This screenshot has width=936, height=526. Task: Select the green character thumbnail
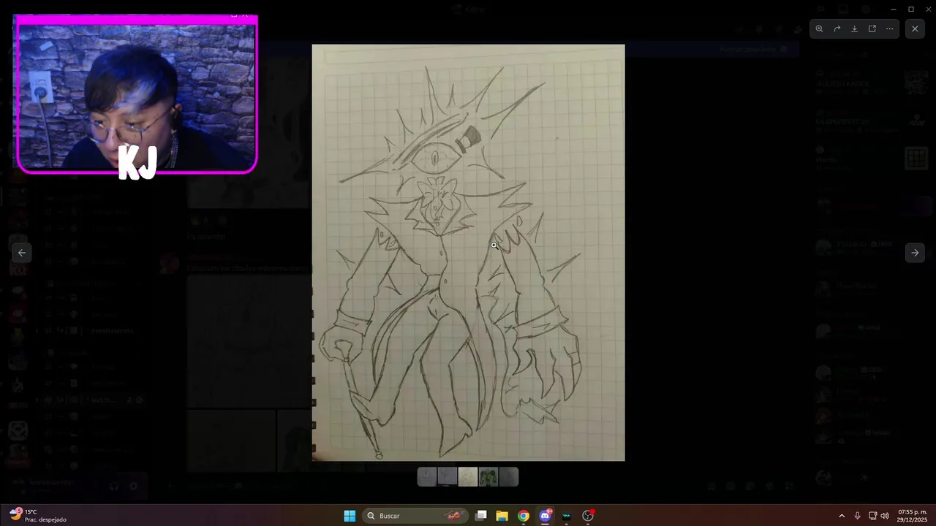488,477
